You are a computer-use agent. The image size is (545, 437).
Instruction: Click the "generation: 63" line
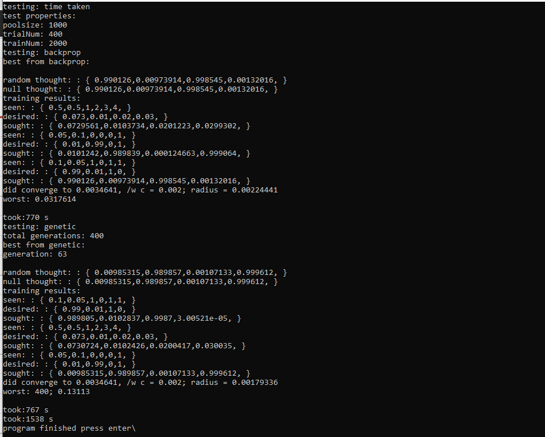point(35,254)
